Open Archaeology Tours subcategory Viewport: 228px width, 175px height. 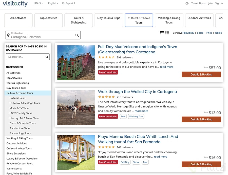click(20, 133)
